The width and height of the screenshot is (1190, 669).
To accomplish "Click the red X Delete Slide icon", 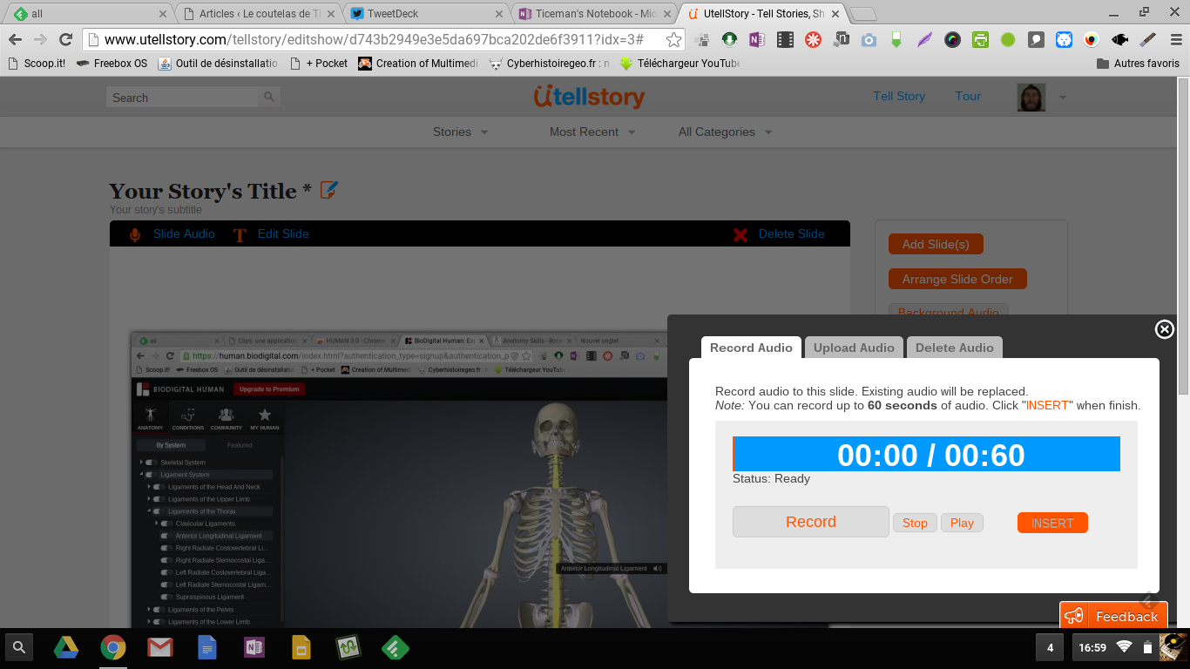I will tap(740, 234).
